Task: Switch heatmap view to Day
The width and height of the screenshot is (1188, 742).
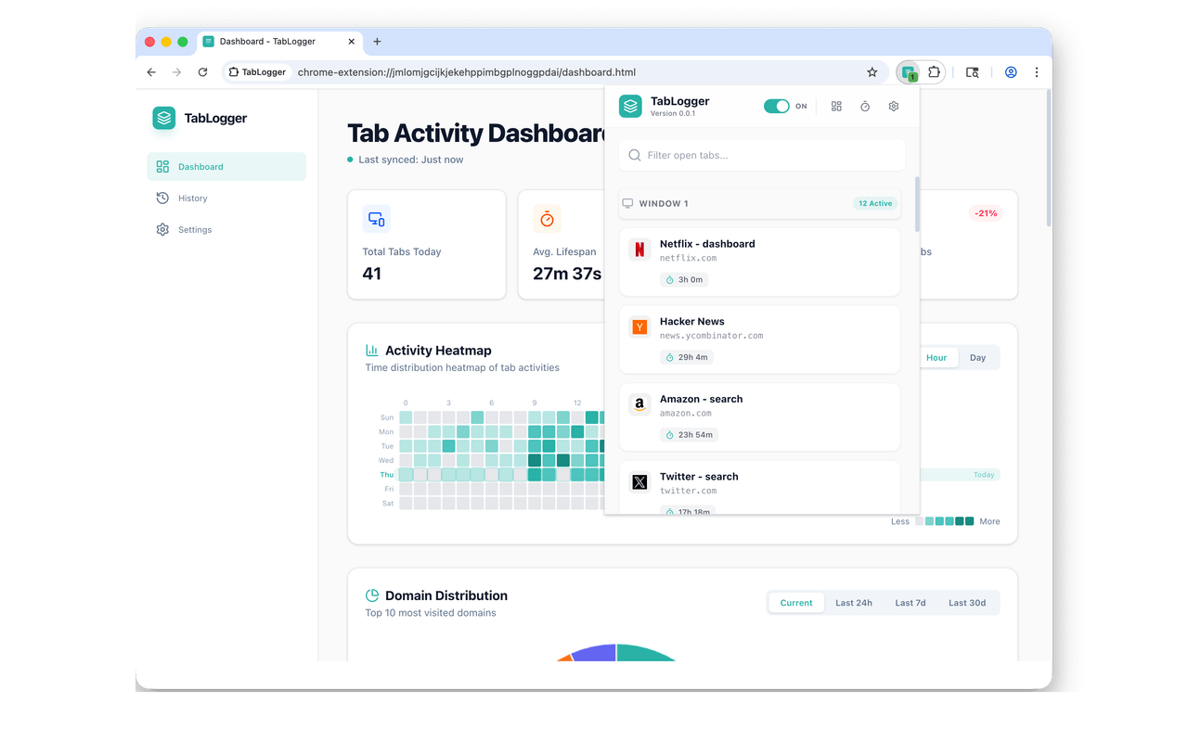Action: click(x=977, y=358)
